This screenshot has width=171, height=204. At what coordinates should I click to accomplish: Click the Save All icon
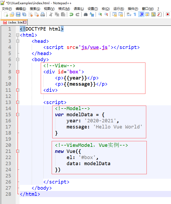pyautogui.click(x=24, y=14)
